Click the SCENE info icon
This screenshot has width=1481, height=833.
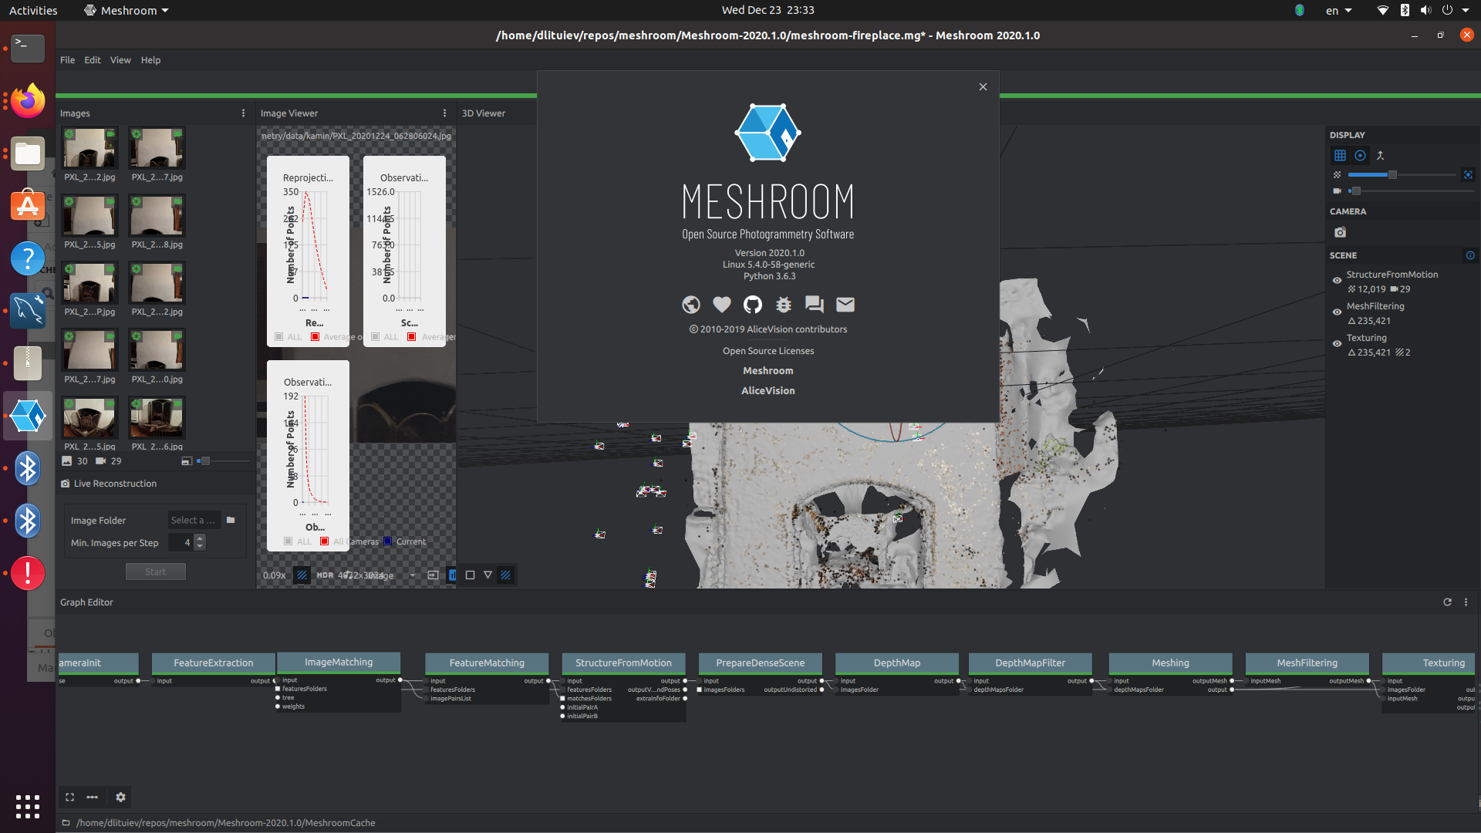tap(1470, 255)
